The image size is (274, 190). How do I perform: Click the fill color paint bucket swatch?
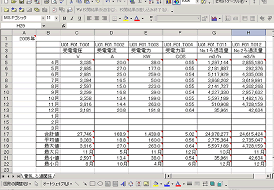tap(126, 18)
